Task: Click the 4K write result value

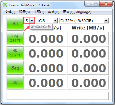Action: [88, 83]
